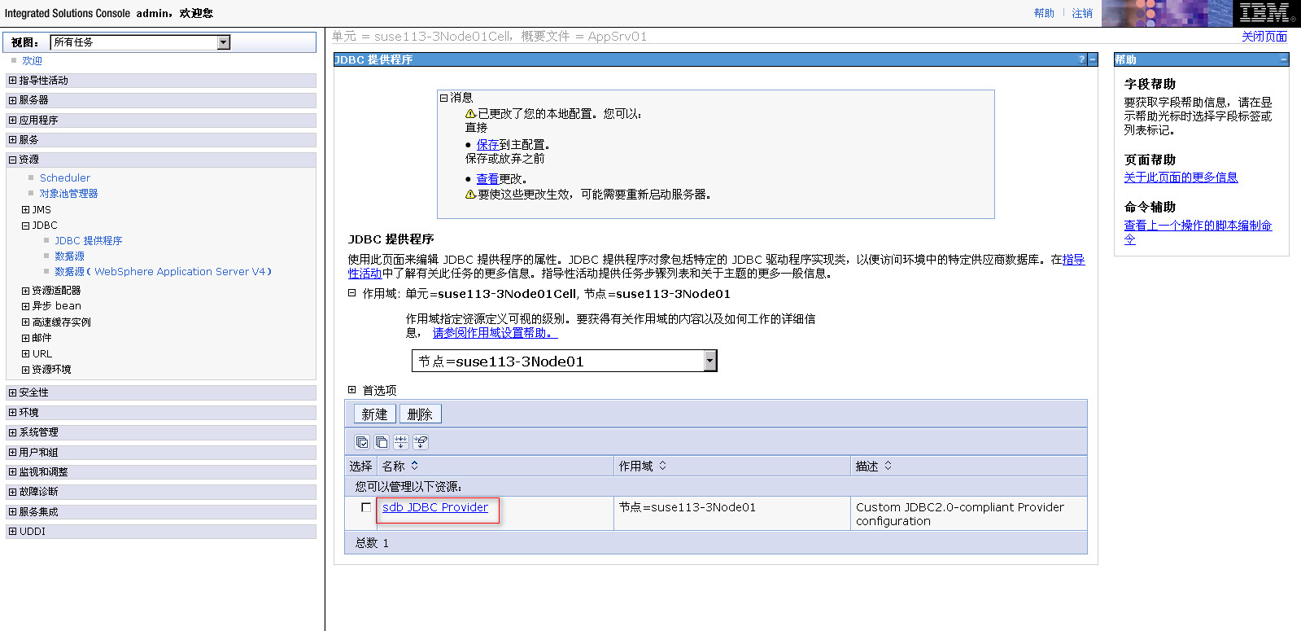
Task: Click the 查看 changes link
Action: (x=487, y=179)
